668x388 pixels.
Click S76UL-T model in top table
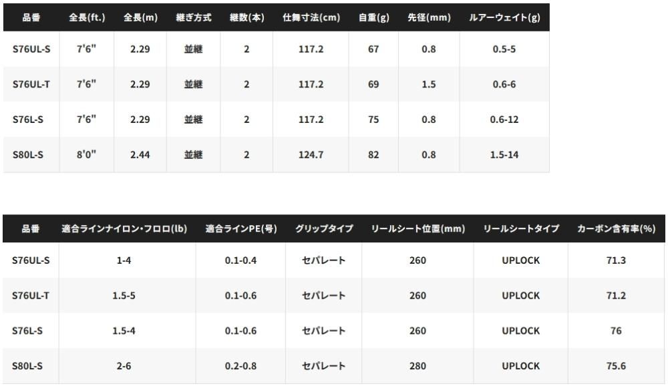31,84
